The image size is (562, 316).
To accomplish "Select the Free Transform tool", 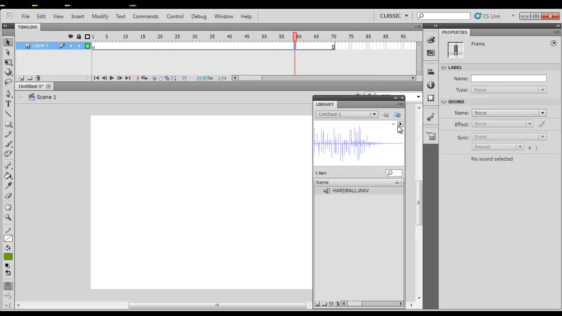I will 8,62.
